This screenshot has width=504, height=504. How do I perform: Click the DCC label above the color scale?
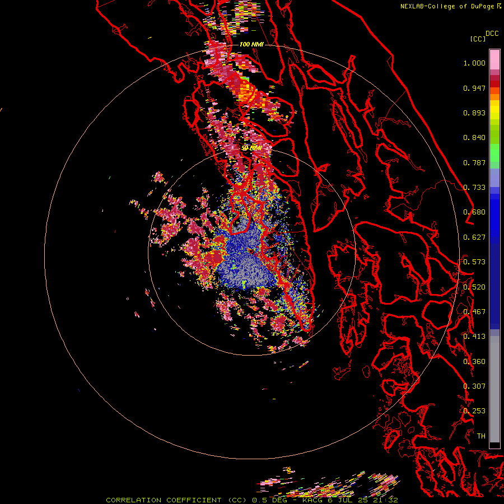[492, 34]
